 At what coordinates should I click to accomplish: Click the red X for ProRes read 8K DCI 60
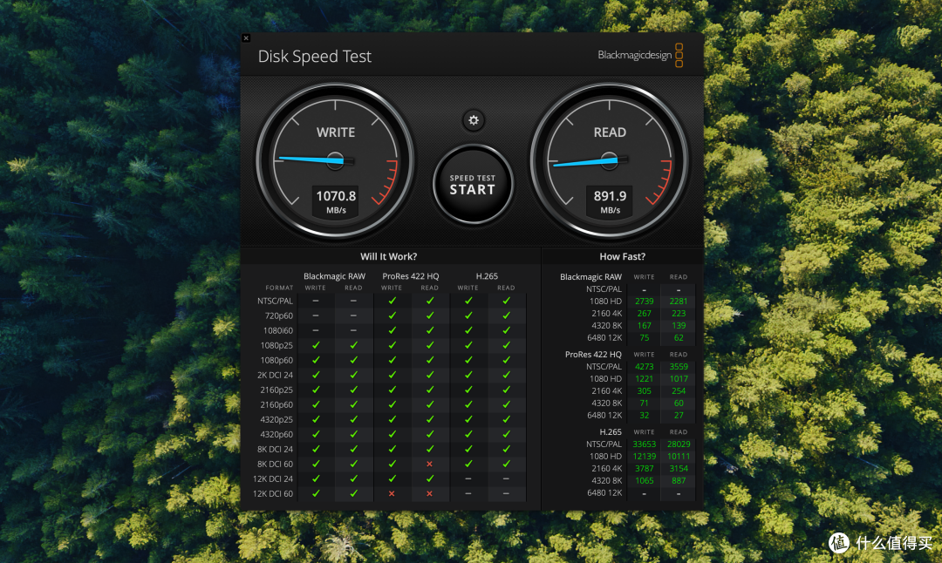click(429, 464)
